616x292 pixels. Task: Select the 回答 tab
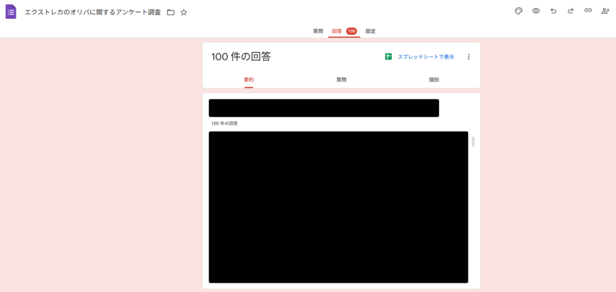click(x=337, y=31)
